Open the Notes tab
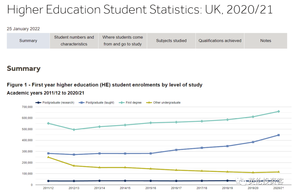Screen dimensions: 293x194 point(266,41)
